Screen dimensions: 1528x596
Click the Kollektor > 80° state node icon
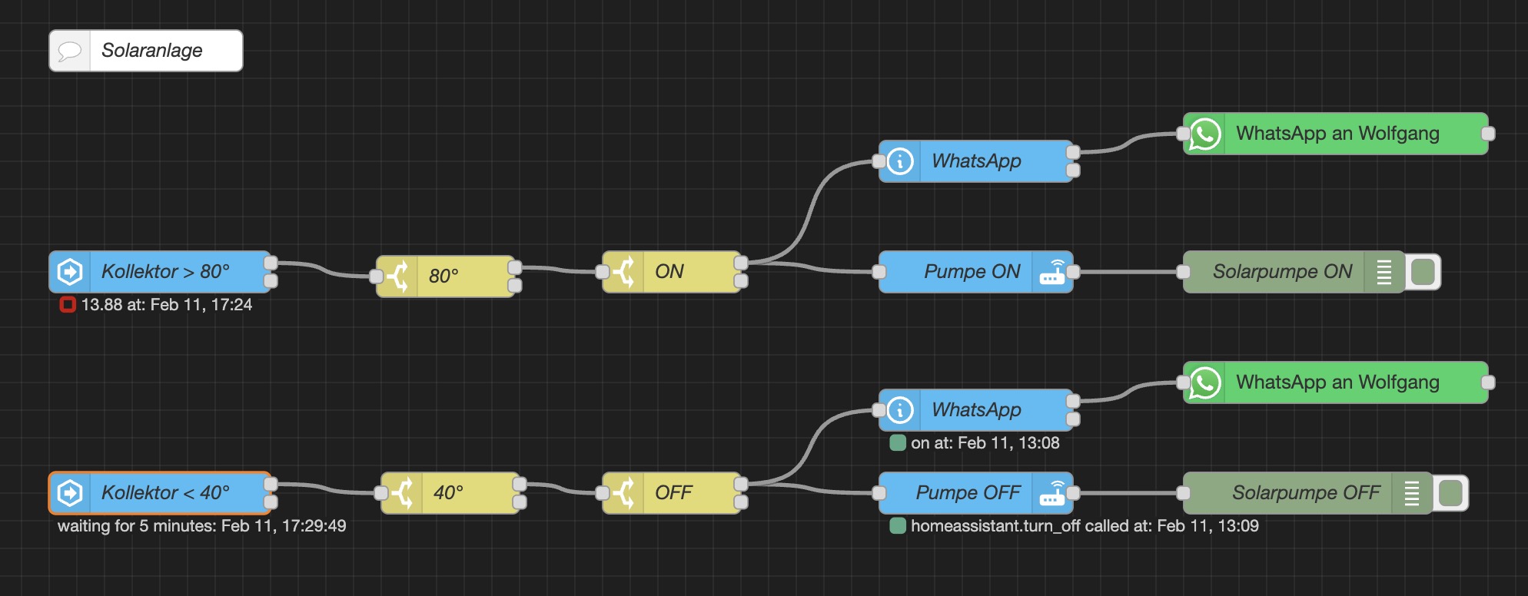(x=70, y=271)
